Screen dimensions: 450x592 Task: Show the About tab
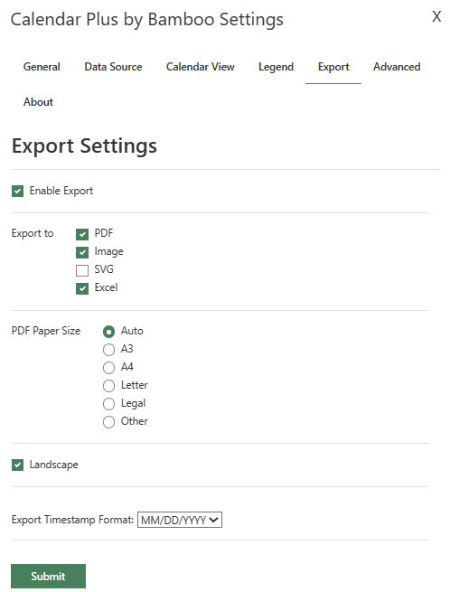click(38, 102)
